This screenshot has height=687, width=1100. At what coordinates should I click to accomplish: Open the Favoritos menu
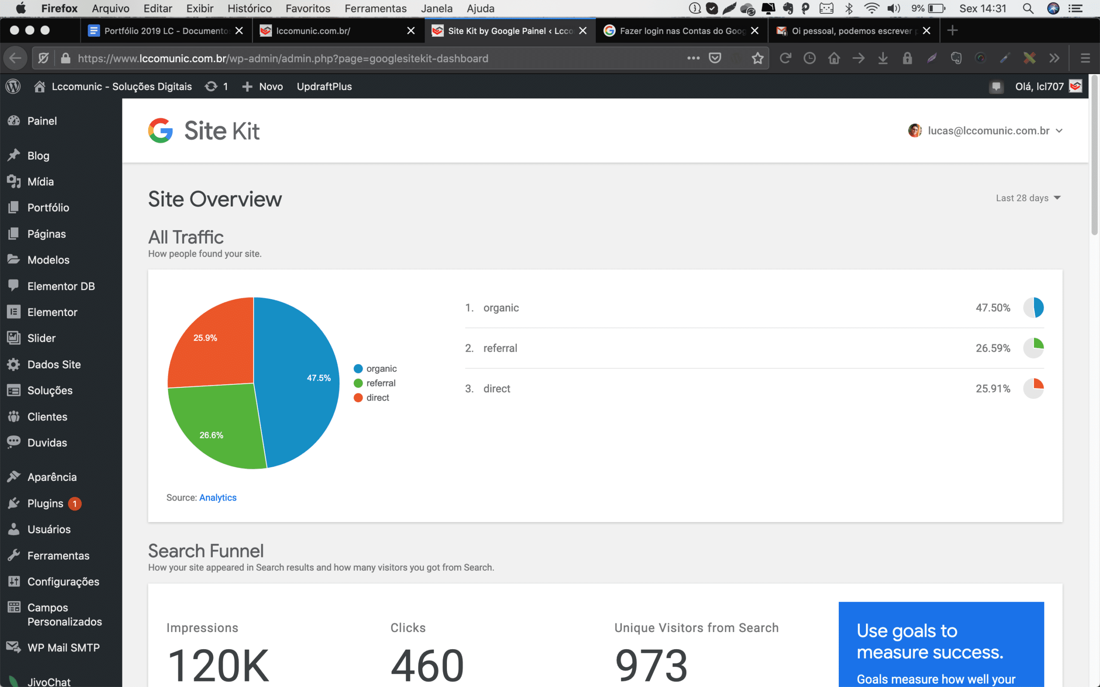click(308, 9)
